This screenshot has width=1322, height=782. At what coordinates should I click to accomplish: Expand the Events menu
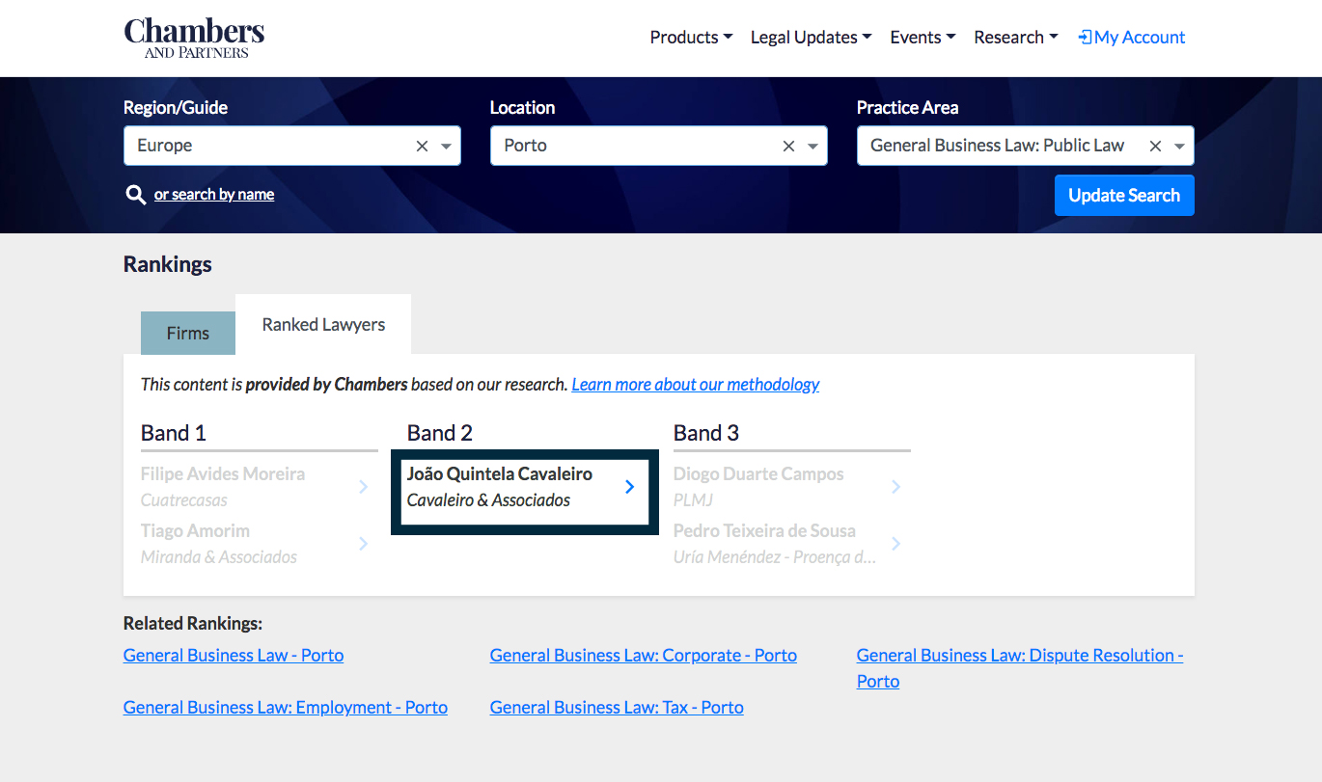tap(923, 38)
